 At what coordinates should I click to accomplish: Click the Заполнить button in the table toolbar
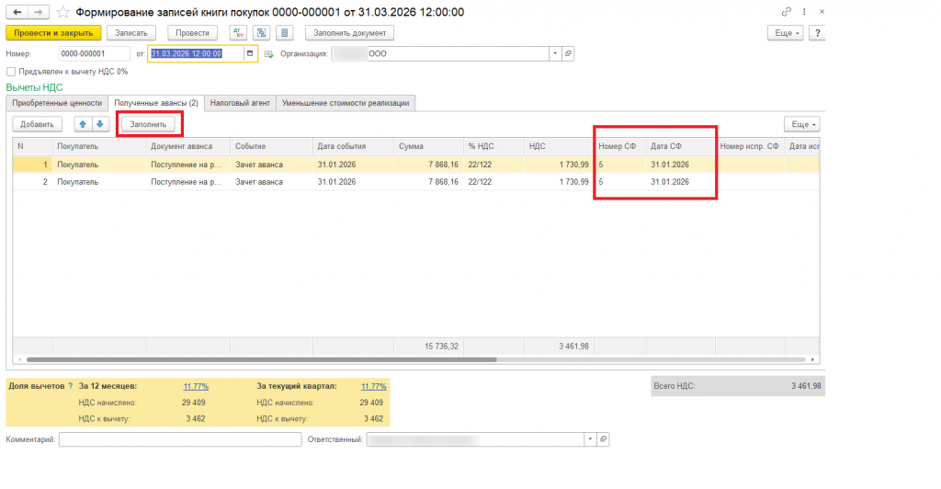(x=148, y=124)
